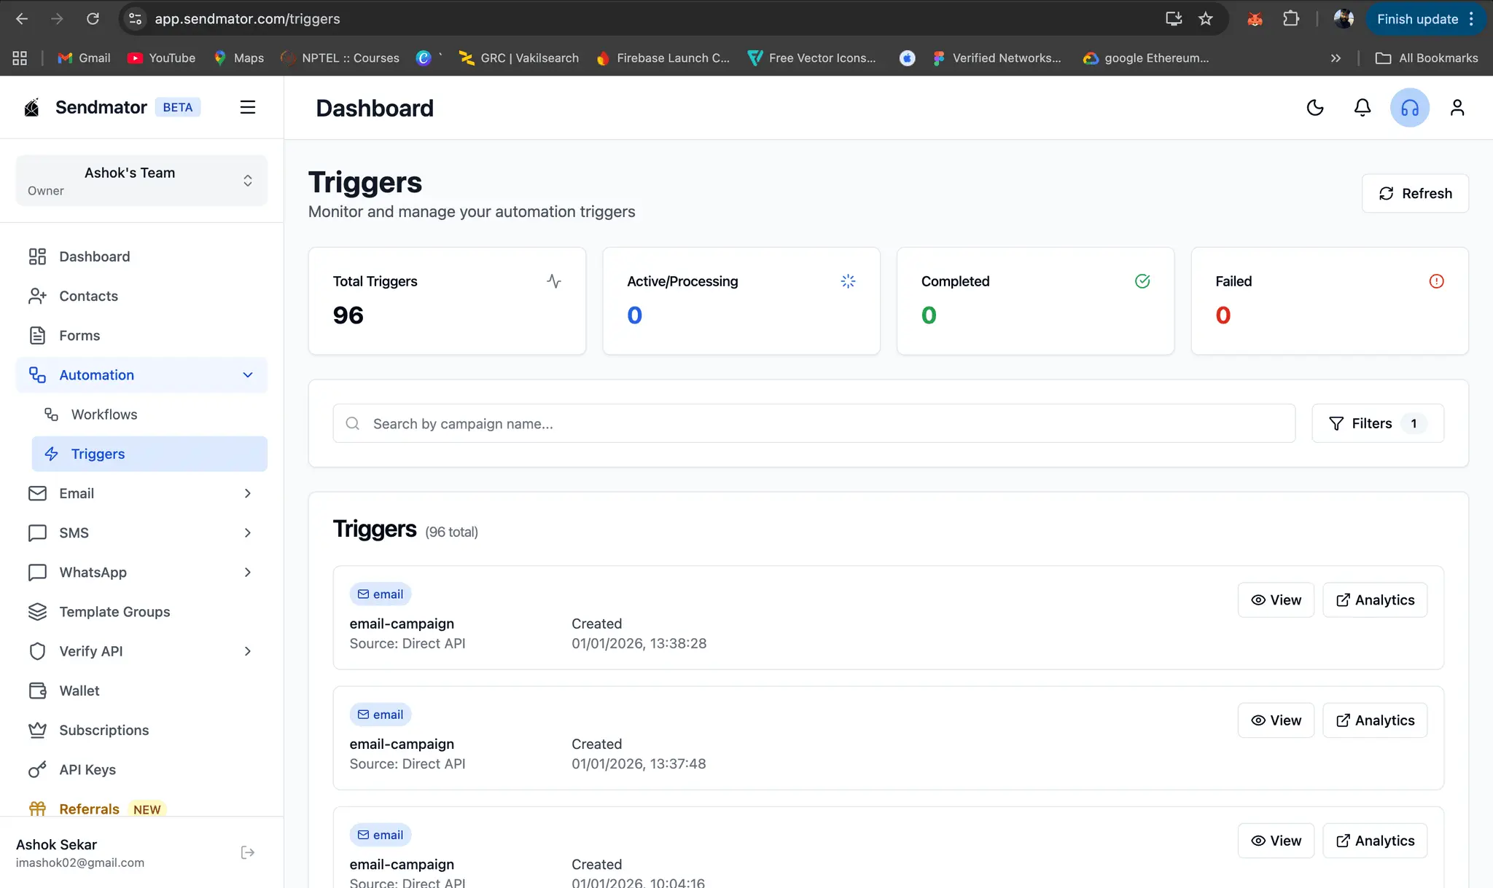
Task: Open Contacts in the sidebar
Action: pyautogui.click(x=141, y=296)
